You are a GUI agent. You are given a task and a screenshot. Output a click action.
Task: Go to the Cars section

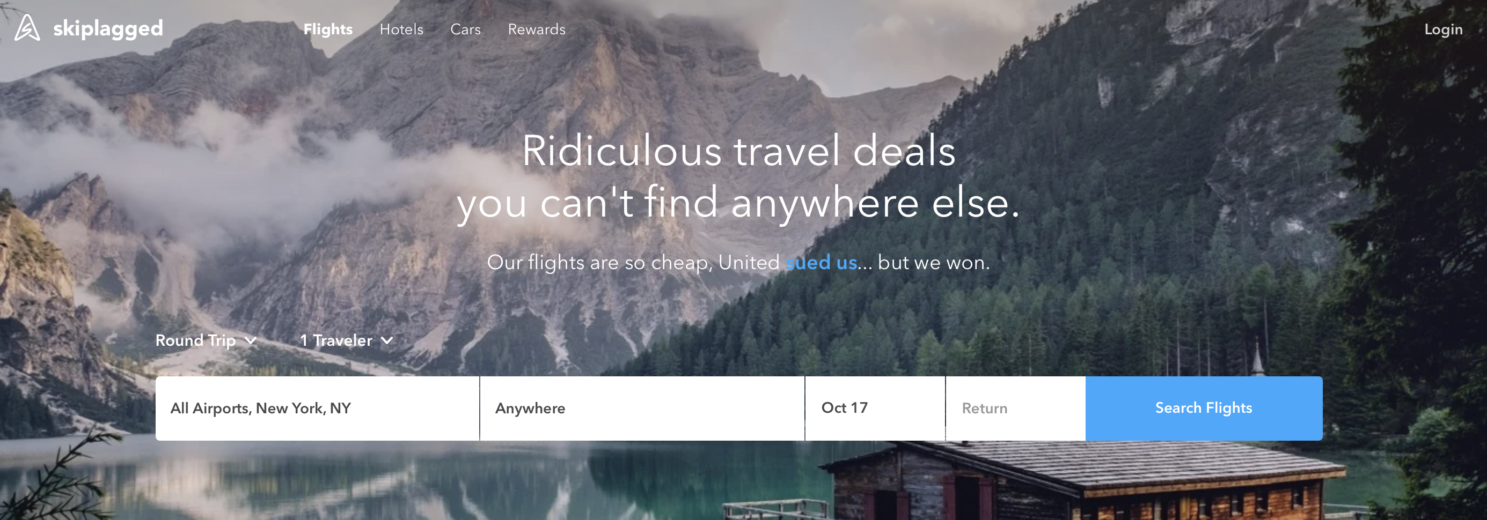465,29
